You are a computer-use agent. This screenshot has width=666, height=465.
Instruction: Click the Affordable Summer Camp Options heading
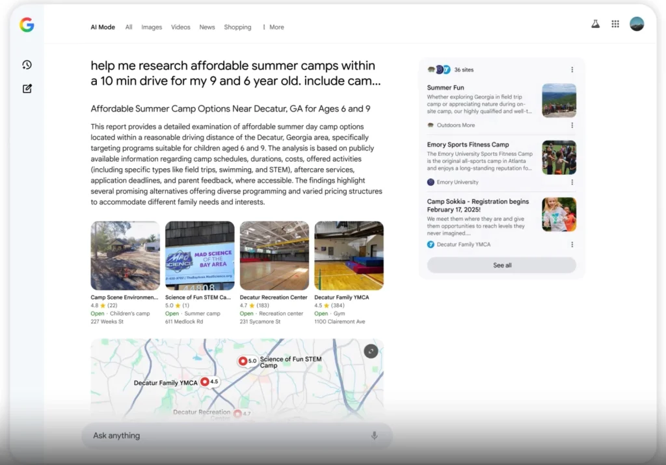coord(230,108)
